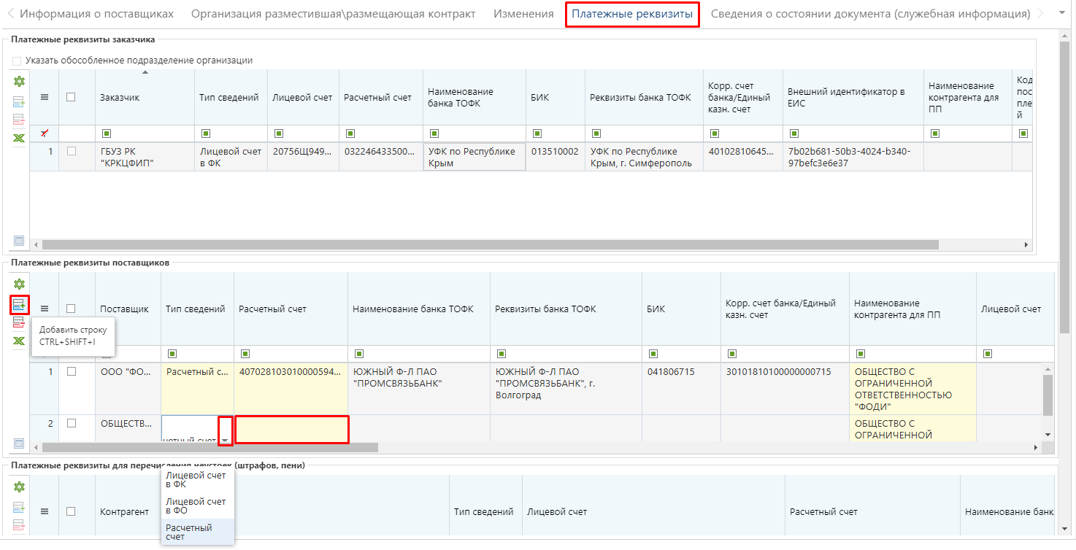
Task: Open settings gear in supplier payment details grid
Action: tap(19, 284)
